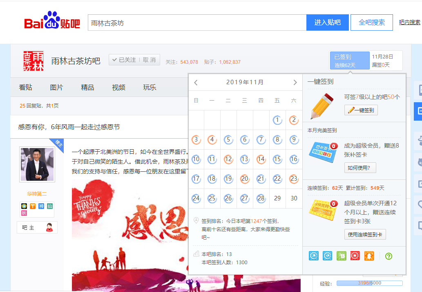Click the 进入贴吧 button

click(328, 22)
